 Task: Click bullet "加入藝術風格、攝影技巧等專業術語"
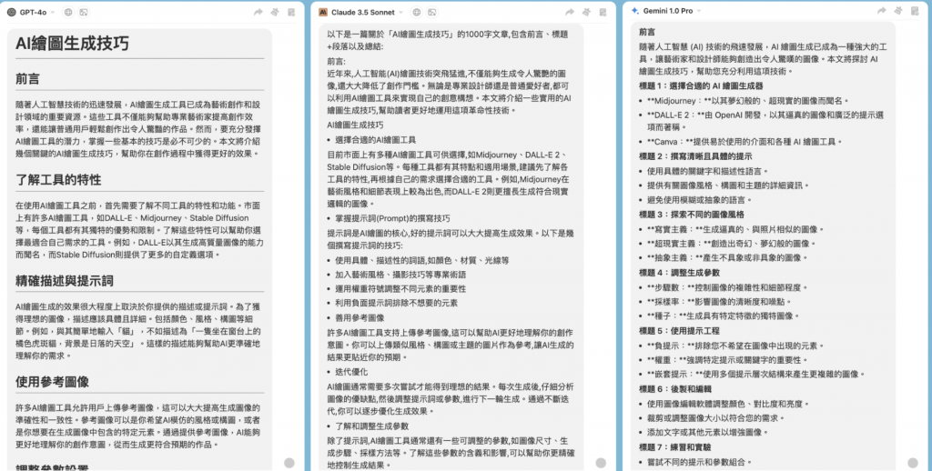[x=400, y=275]
